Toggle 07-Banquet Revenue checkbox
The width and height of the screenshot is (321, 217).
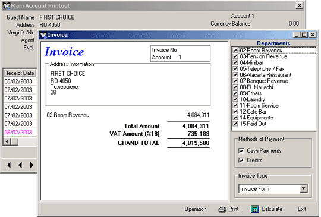point(235,81)
